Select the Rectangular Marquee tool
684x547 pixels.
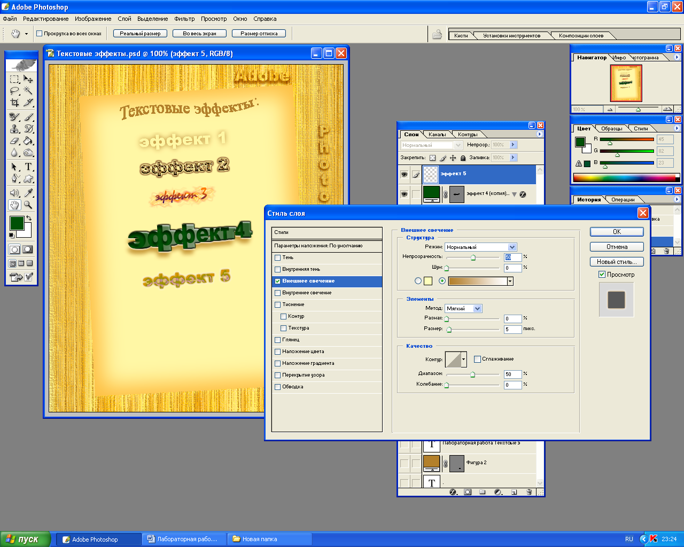point(14,79)
